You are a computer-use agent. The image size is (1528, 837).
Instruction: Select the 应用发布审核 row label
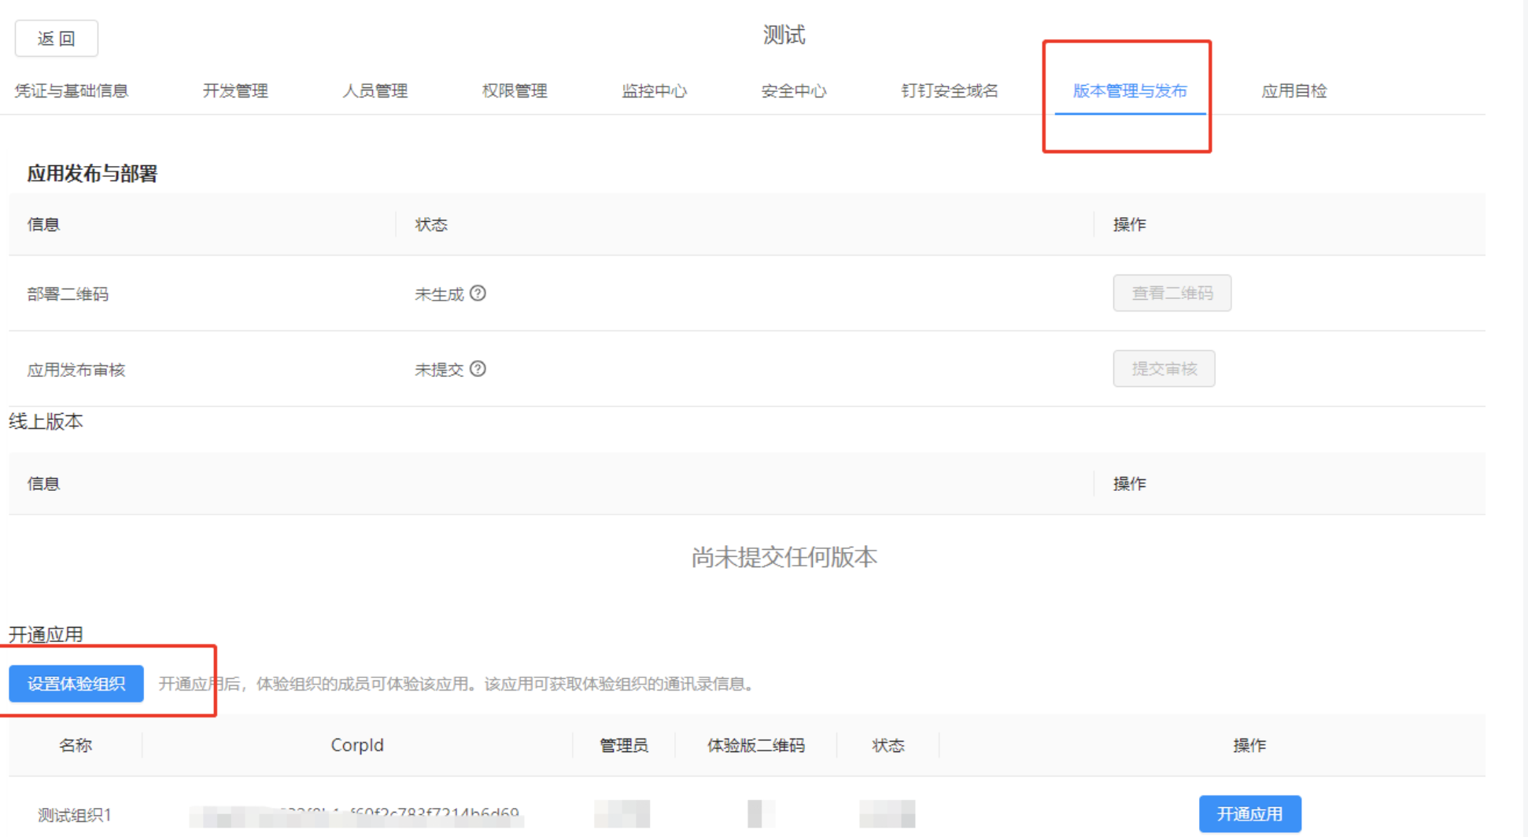(x=76, y=370)
